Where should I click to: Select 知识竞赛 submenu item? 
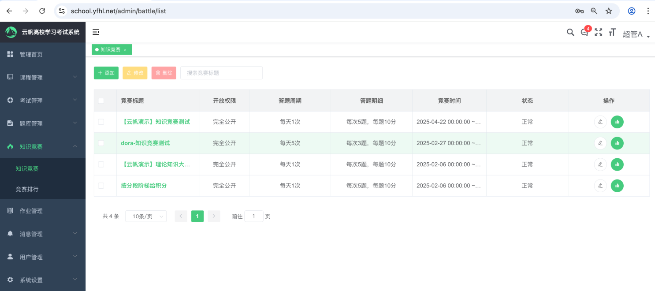(43, 168)
